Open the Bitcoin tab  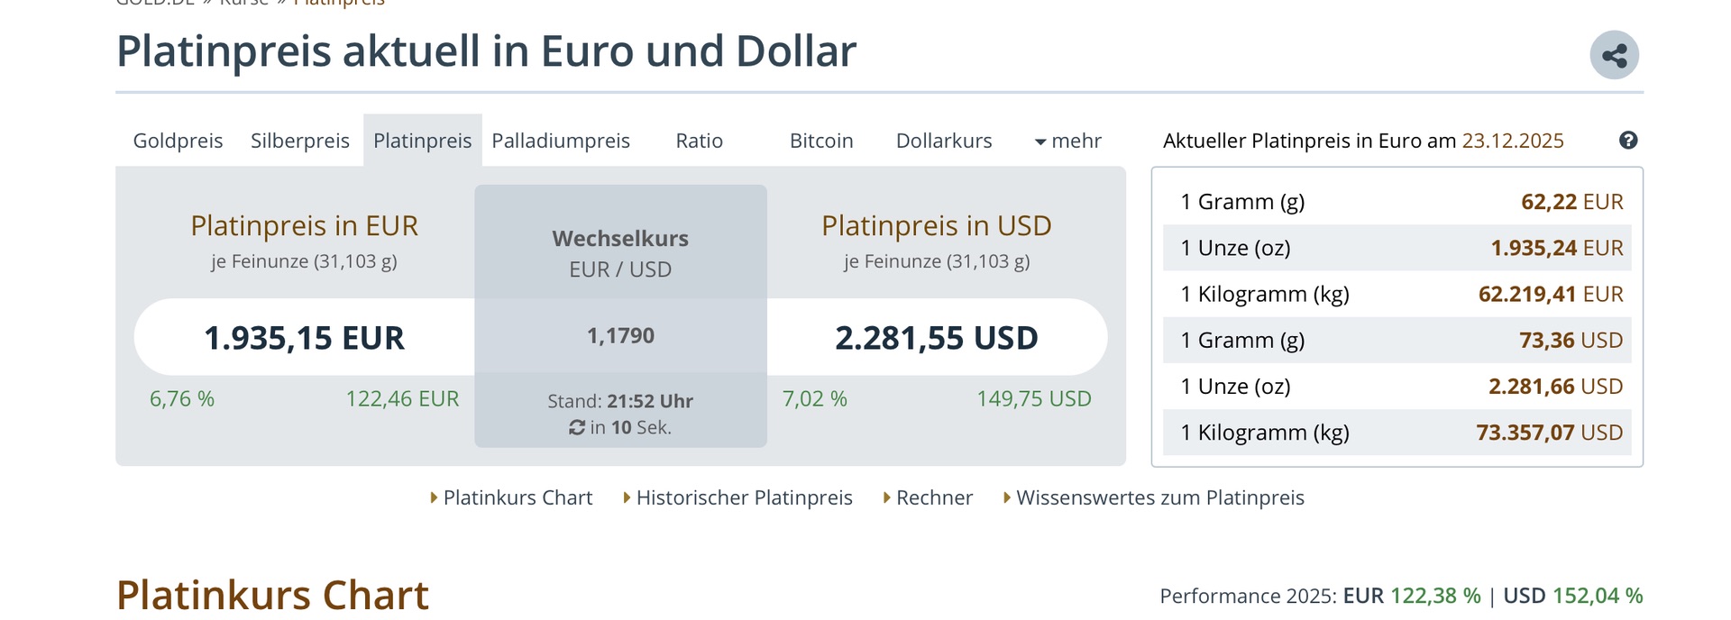pyautogui.click(x=820, y=141)
